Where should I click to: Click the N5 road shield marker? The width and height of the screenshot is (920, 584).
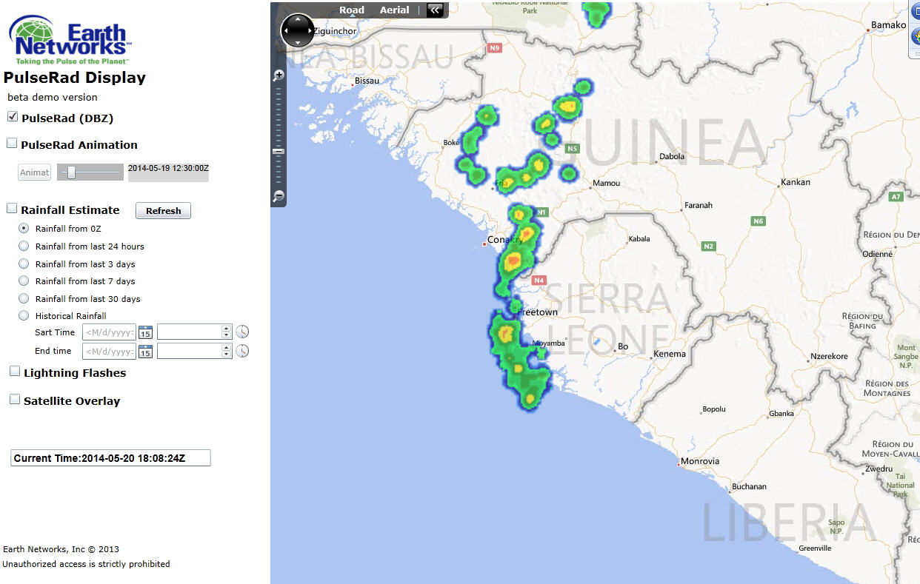571,149
